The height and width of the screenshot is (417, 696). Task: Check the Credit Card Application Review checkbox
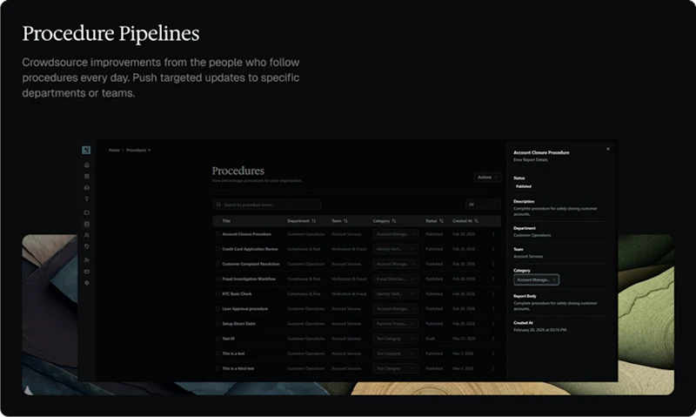pyautogui.click(x=217, y=249)
